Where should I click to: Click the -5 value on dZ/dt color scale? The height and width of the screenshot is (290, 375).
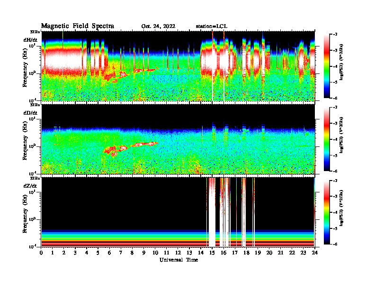click(x=336, y=228)
